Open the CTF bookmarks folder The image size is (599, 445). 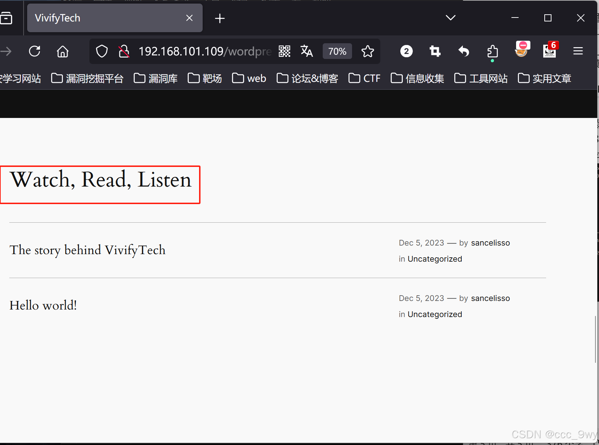[x=364, y=78]
